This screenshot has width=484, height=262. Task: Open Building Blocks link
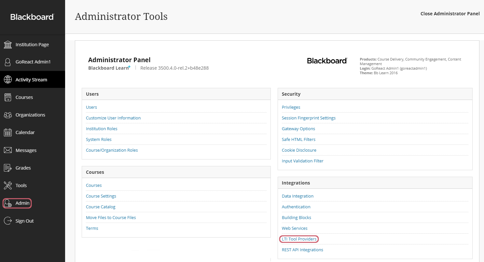(297, 217)
